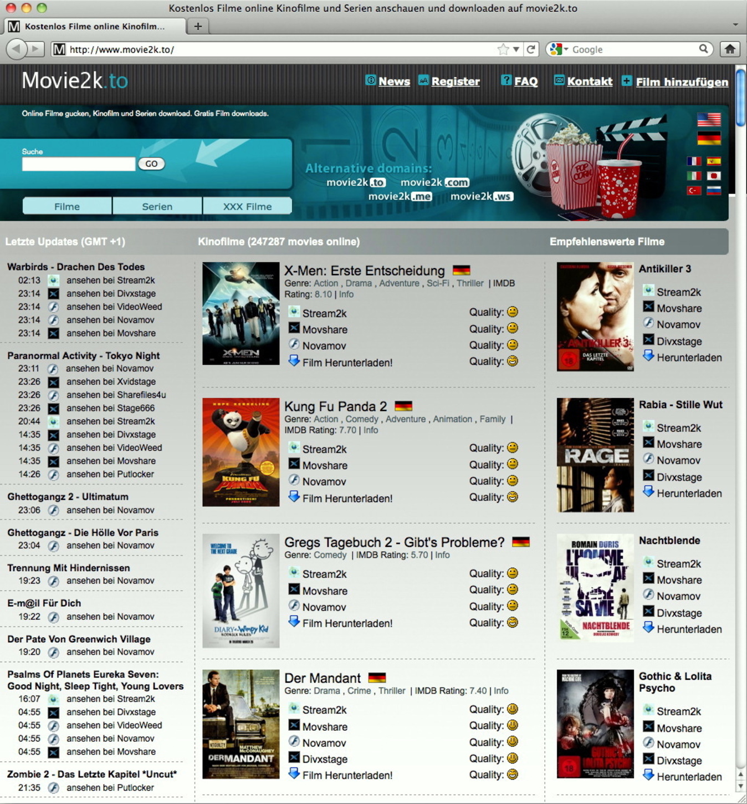Viewport: 747px width, 804px height.
Task: Click the Stream2k icon under X-Men
Action: tap(294, 312)
